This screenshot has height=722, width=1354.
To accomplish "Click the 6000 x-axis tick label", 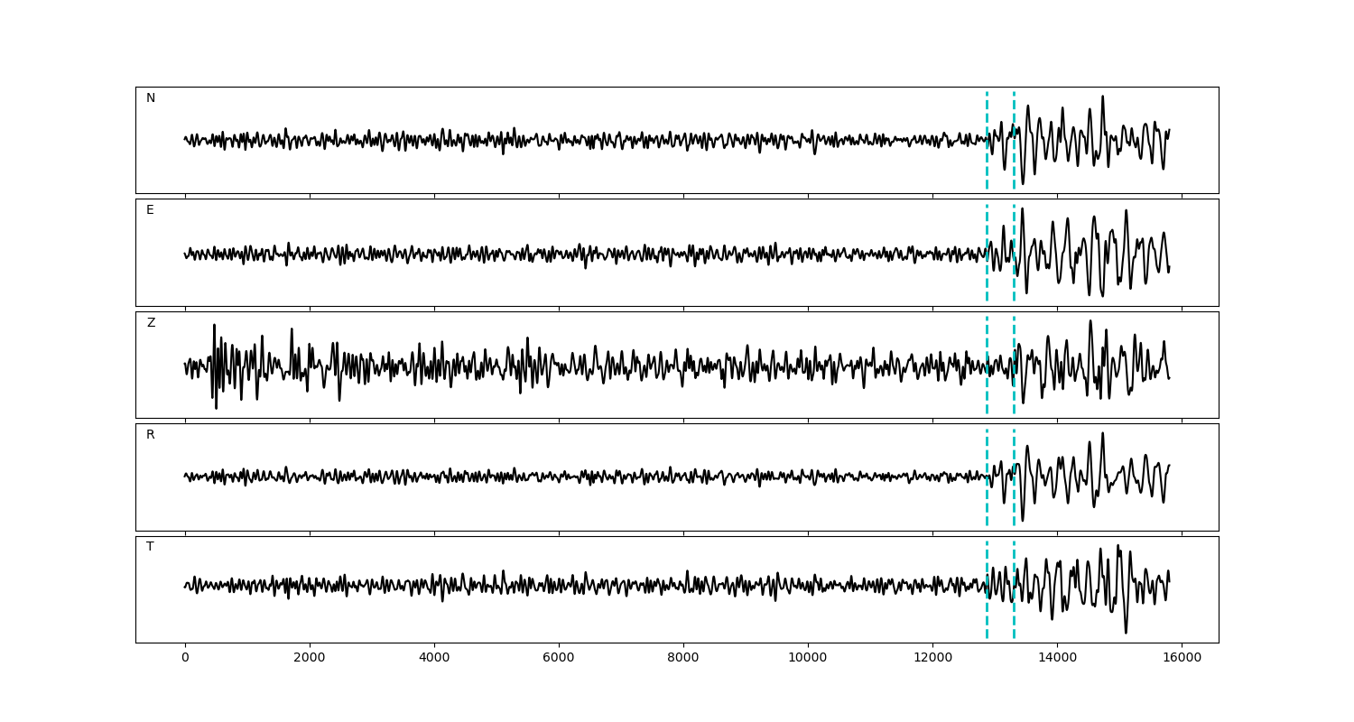I will tap(559, 659).
